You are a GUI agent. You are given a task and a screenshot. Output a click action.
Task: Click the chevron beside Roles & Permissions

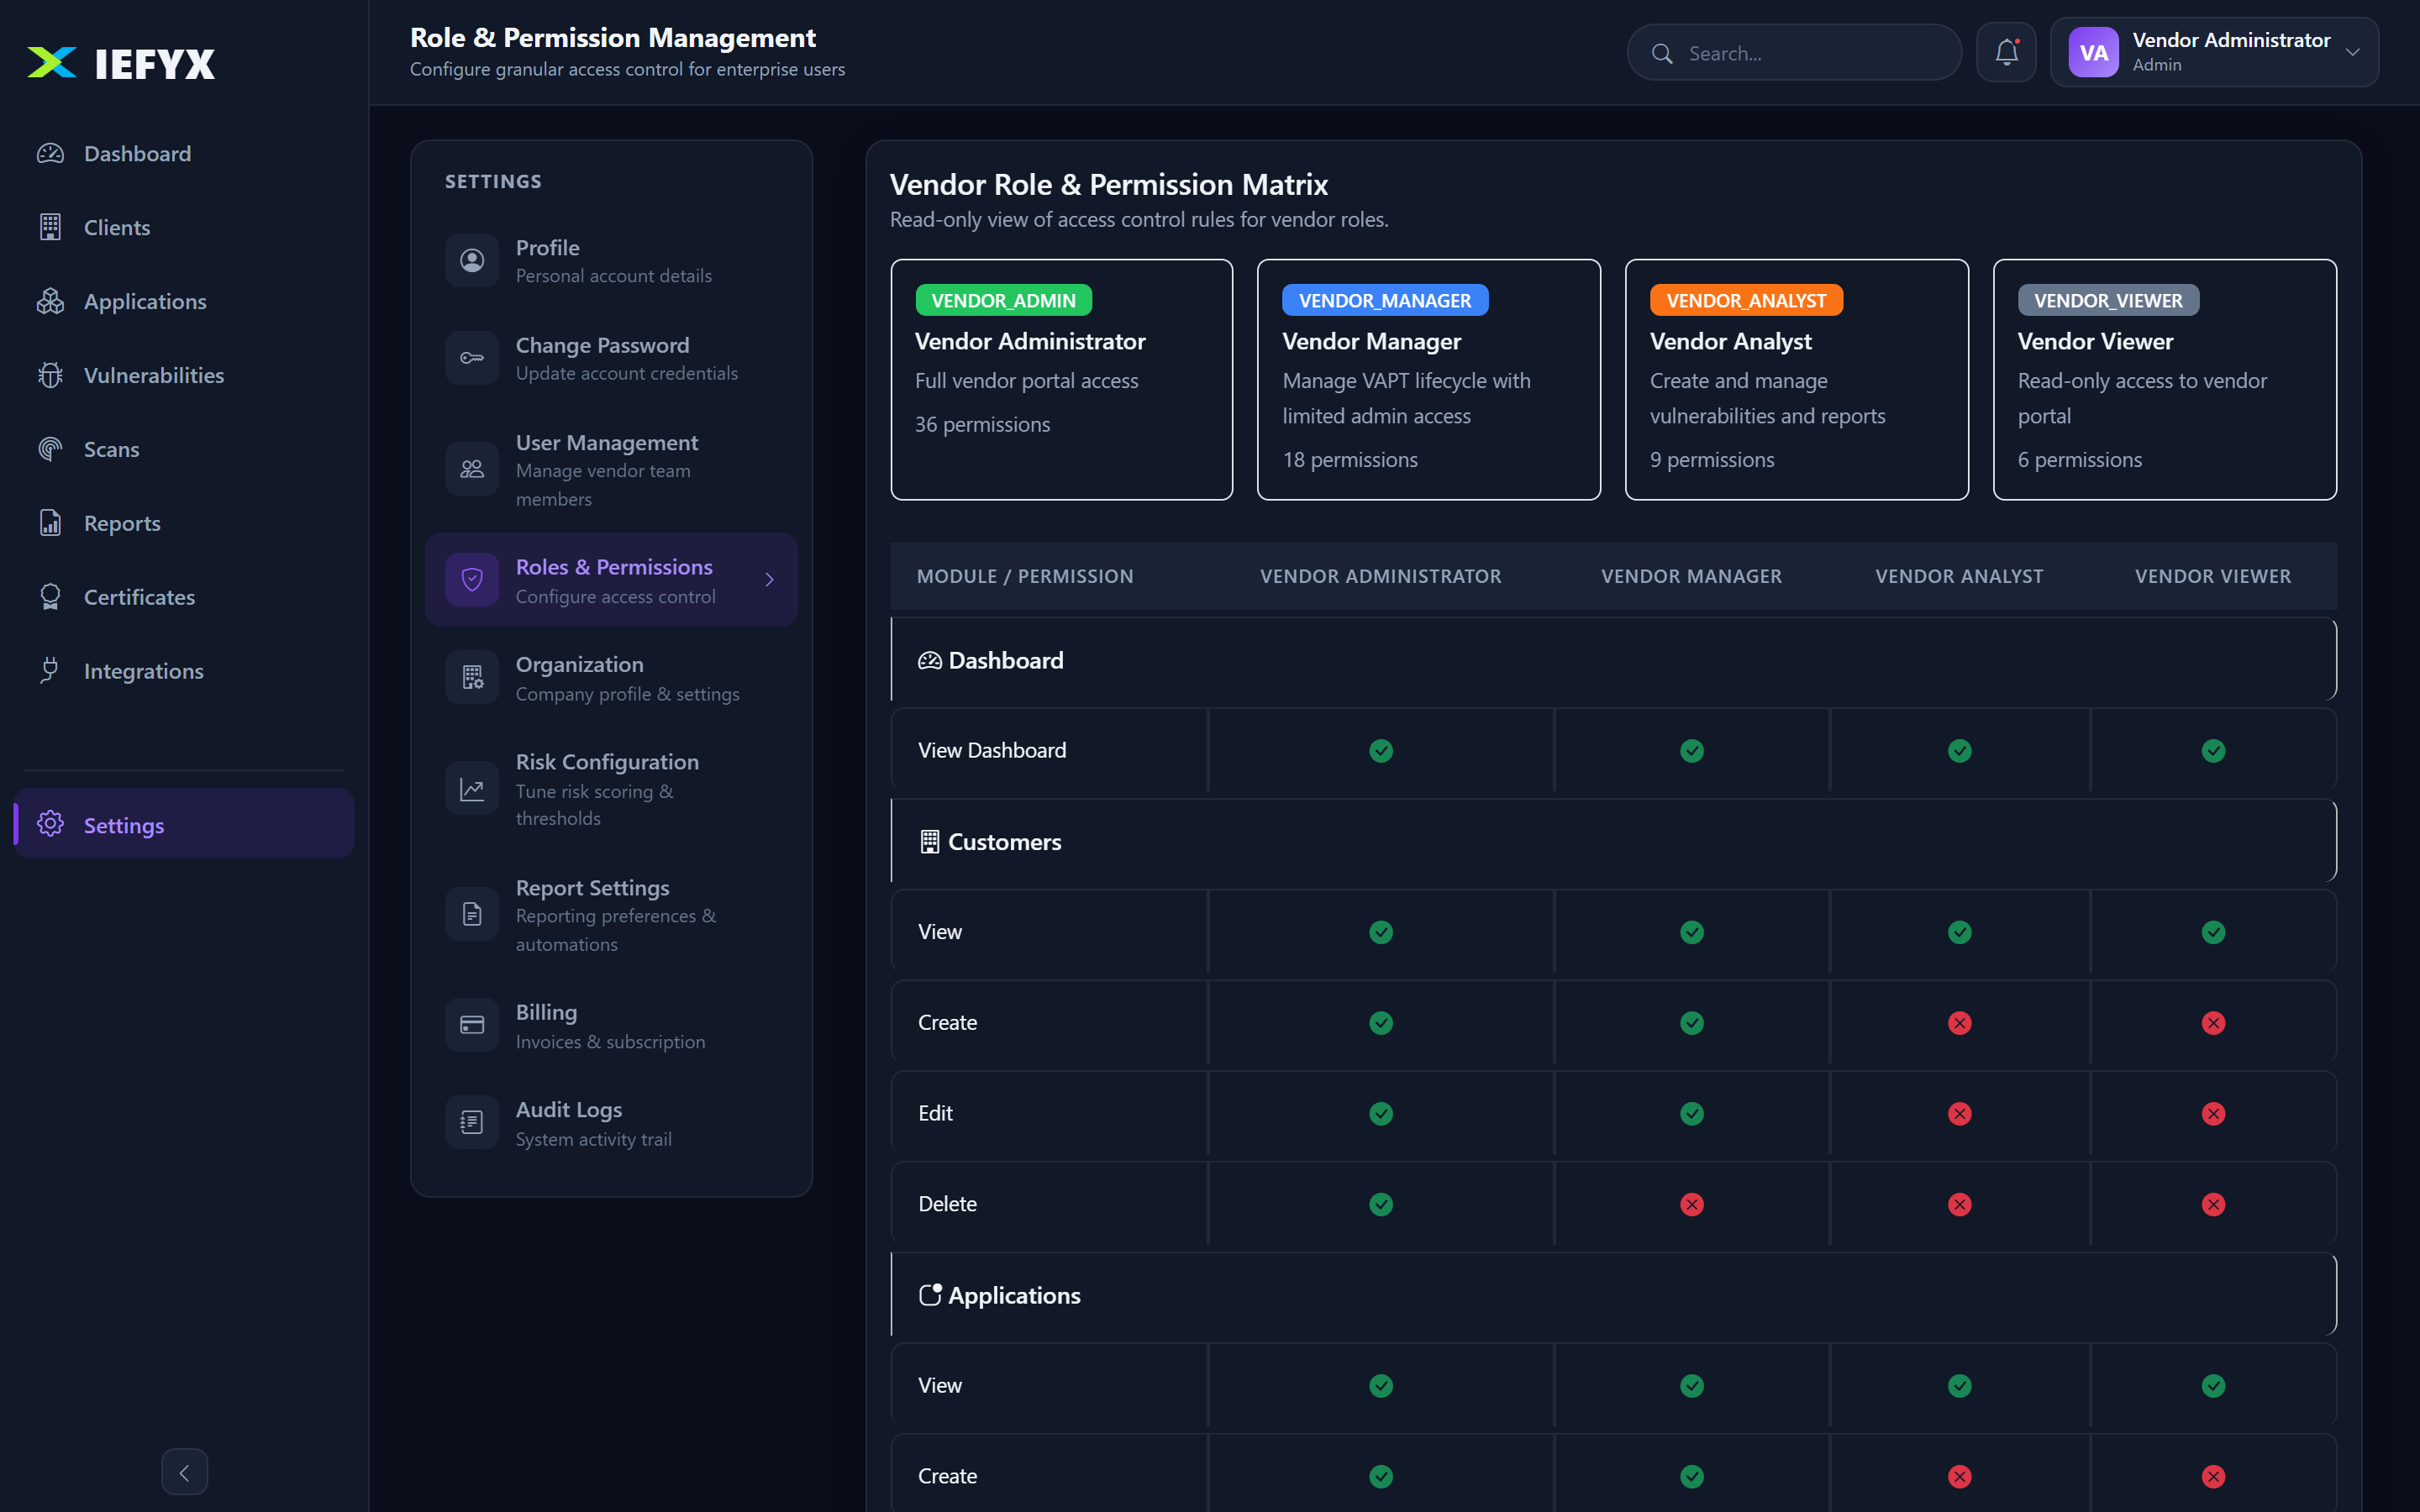769,580
